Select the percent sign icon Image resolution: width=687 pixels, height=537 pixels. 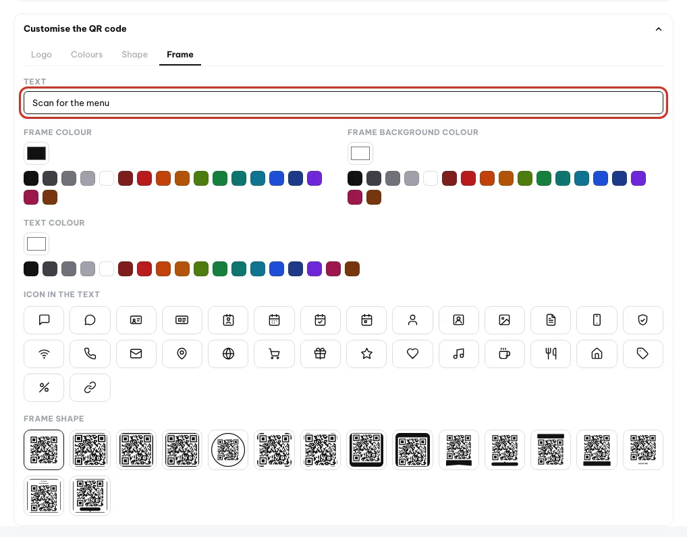point(44,388)
